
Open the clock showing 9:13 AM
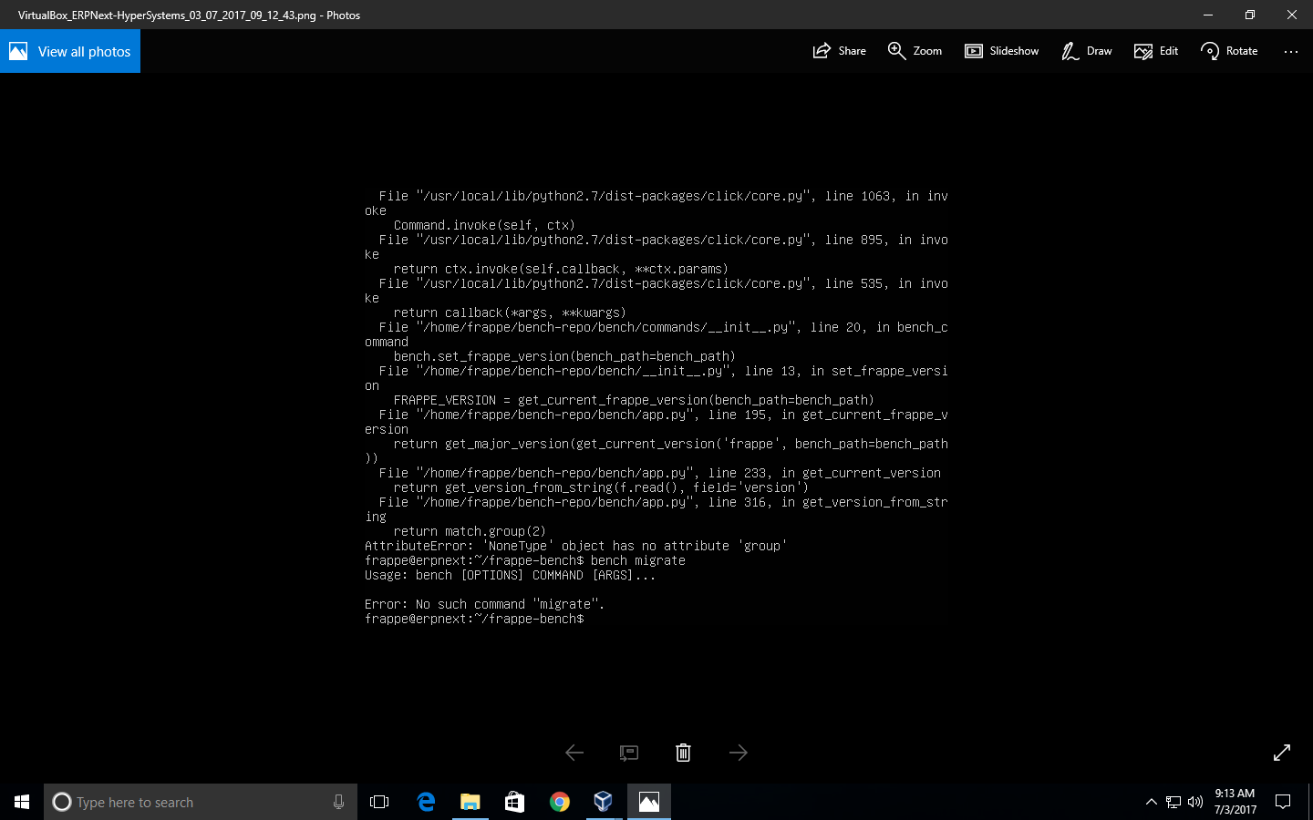click(x=1235, y=802)
